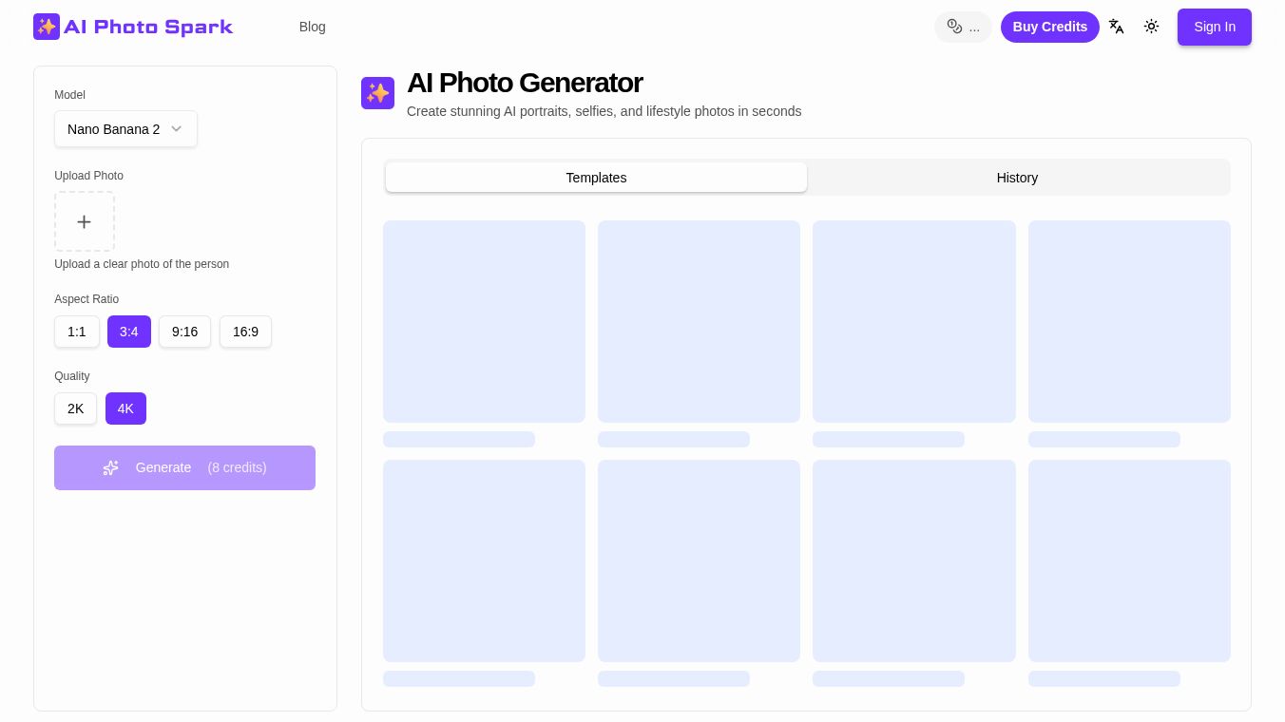Screen dimensions: 1285x722
Task: Click the Sign In button
Action: [x=1215, y=27]
